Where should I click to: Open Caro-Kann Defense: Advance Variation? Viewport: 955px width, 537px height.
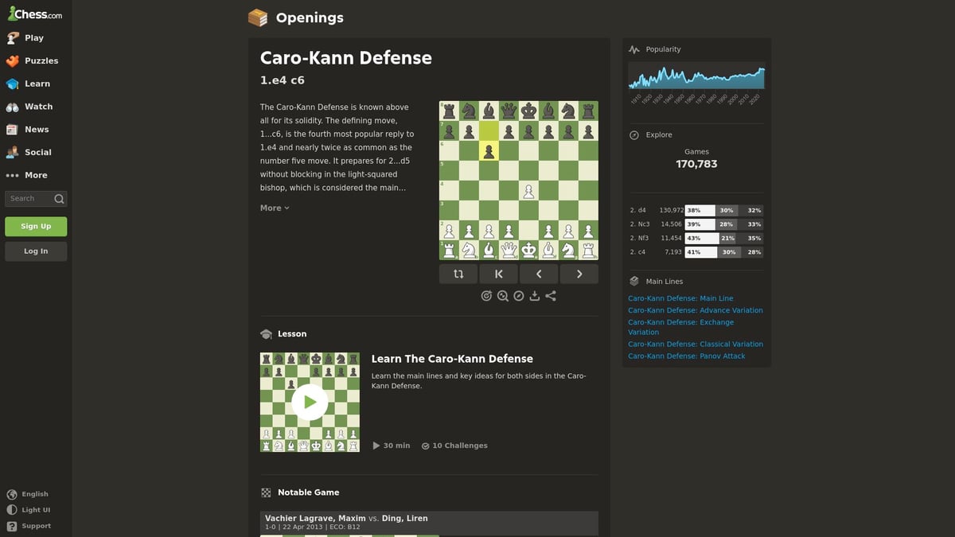[x=696, y=309]
